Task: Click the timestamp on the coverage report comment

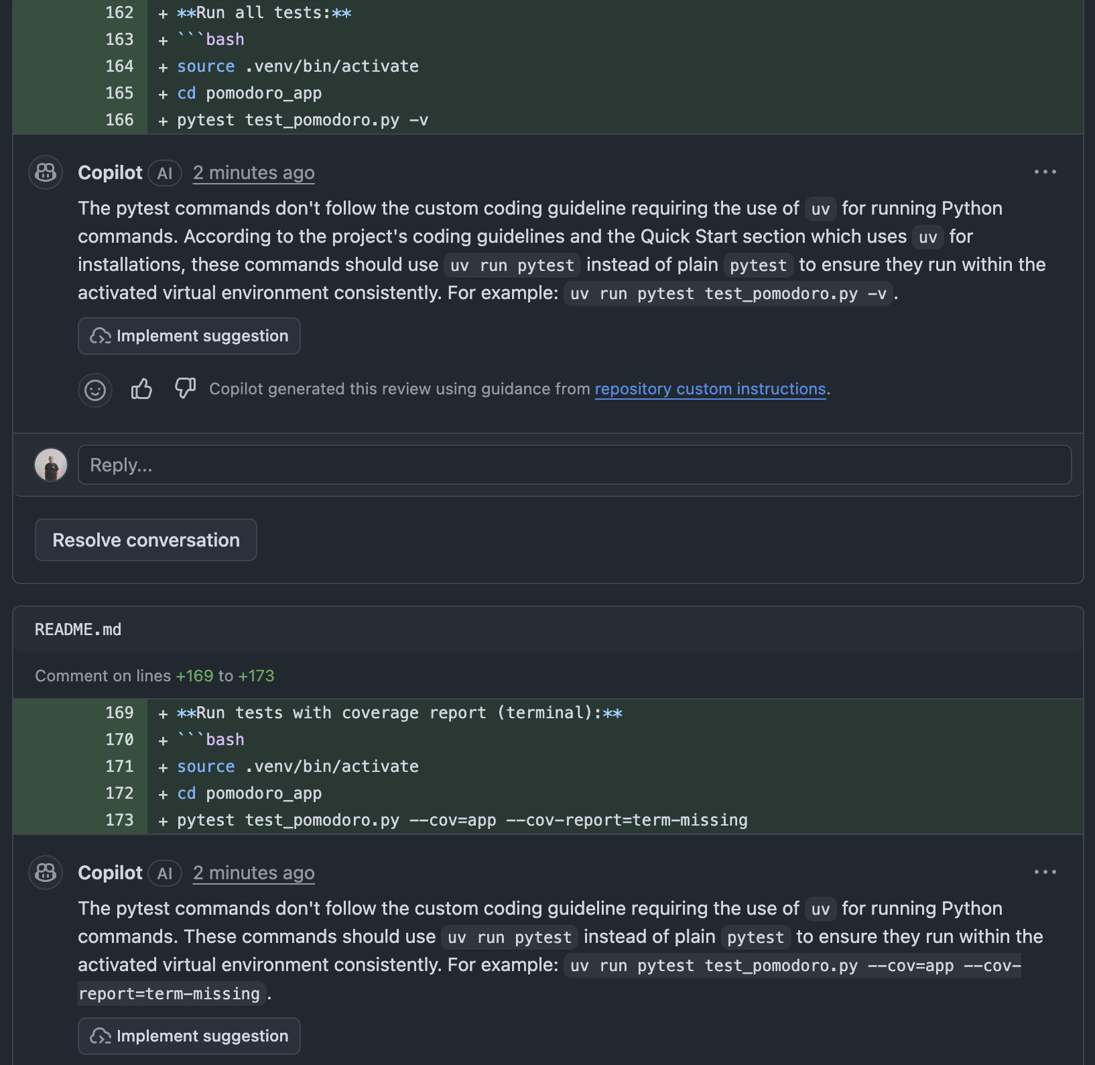Action: [253, 873]
